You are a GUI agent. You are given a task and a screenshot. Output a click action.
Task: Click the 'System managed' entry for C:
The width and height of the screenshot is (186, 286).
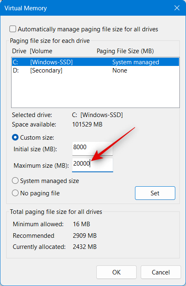click(136, 62)
